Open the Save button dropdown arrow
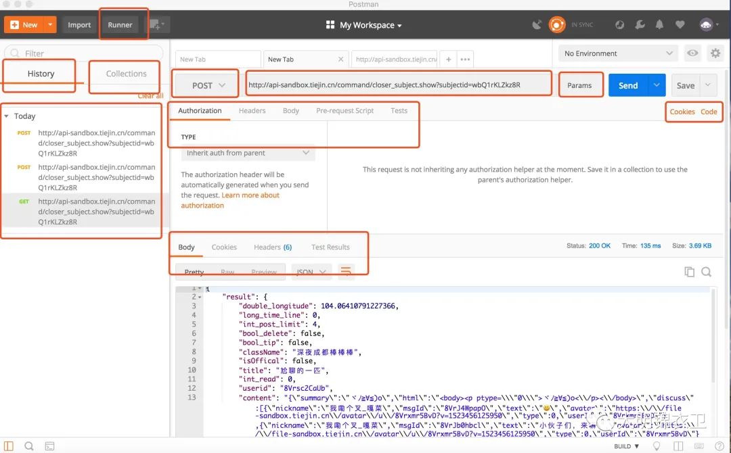 pos(708,85)
